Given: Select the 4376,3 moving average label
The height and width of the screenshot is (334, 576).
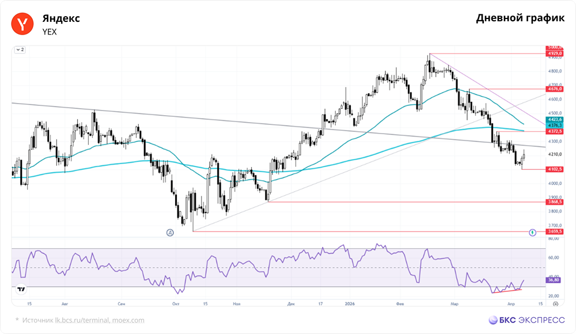Looking at the screenshot, I should coord(555,126).
